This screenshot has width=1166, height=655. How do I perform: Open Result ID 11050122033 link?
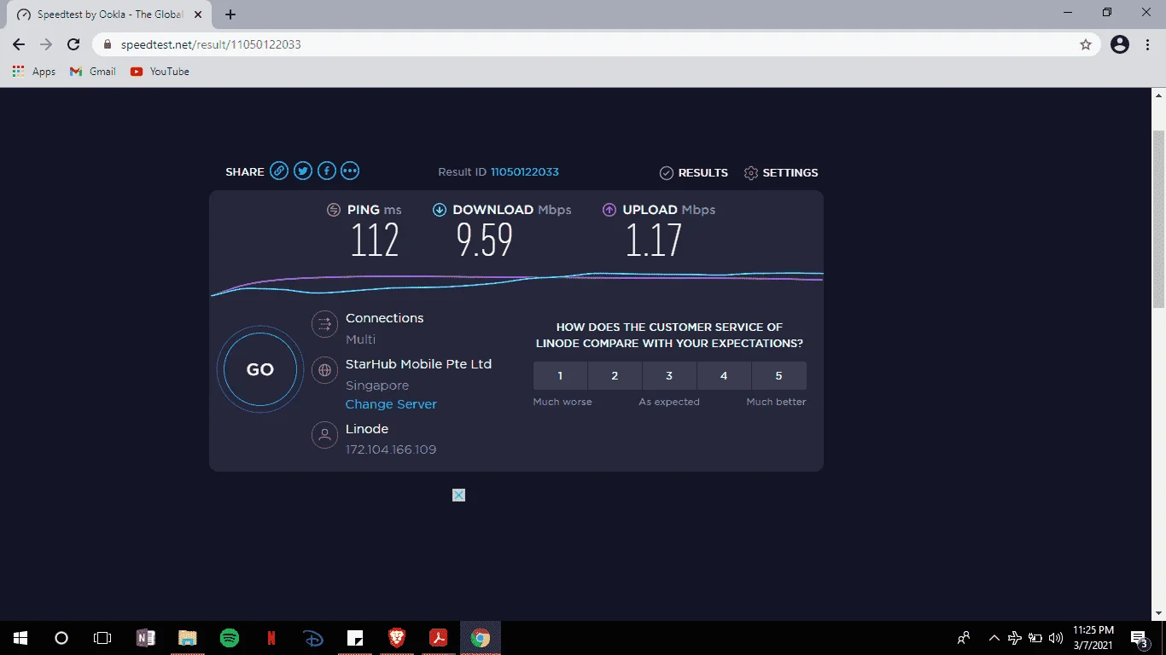[524, 172]
